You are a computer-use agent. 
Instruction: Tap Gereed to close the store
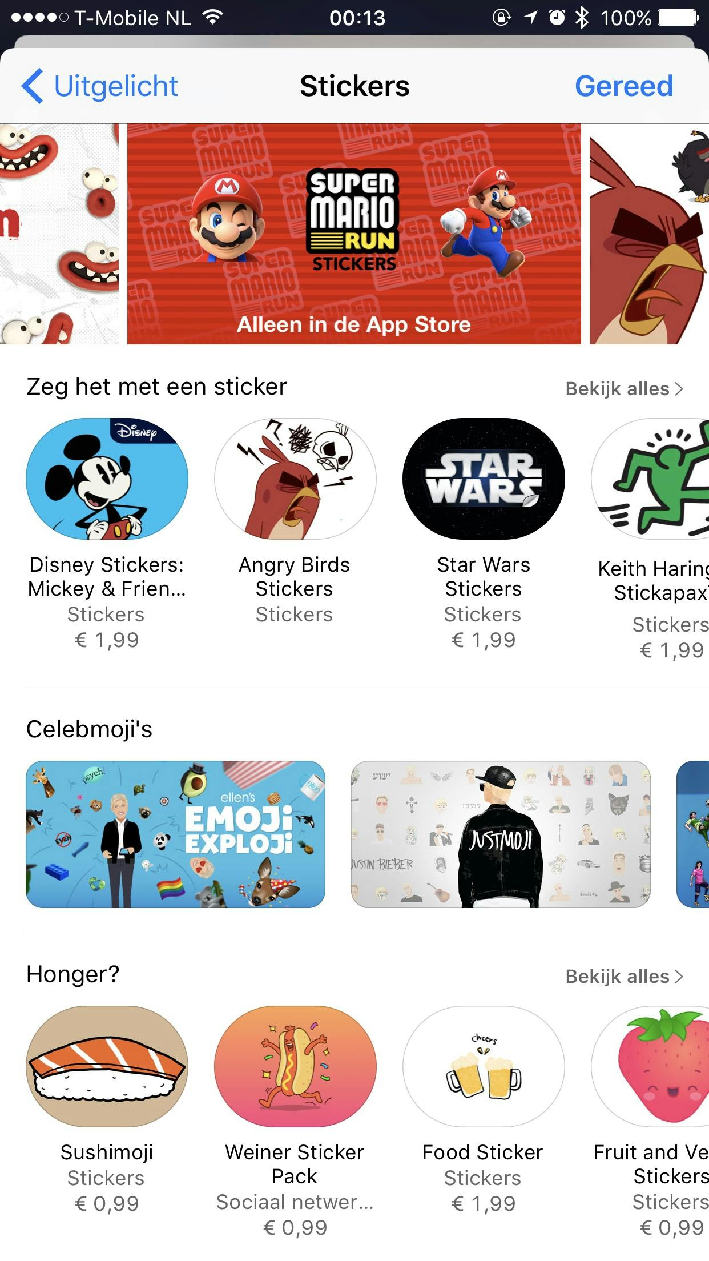(624, 86)
